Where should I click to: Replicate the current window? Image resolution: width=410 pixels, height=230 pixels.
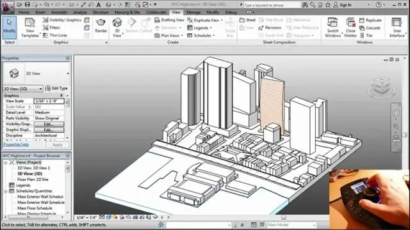(x=370, y=20)
